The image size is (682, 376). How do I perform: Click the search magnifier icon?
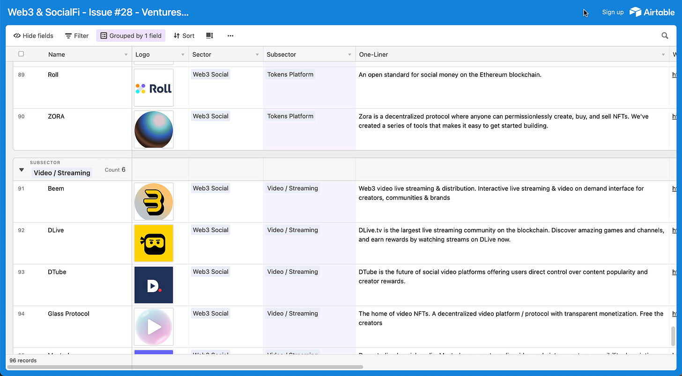(665, 36)
